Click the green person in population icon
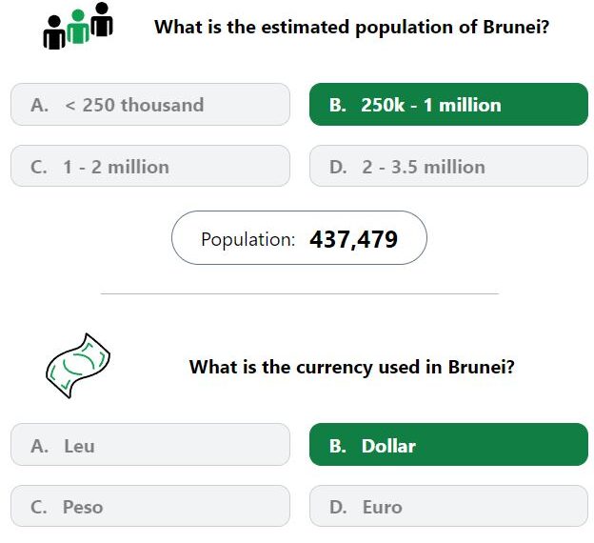This screenshot has width=594, height=543. [x=78, y=27]
